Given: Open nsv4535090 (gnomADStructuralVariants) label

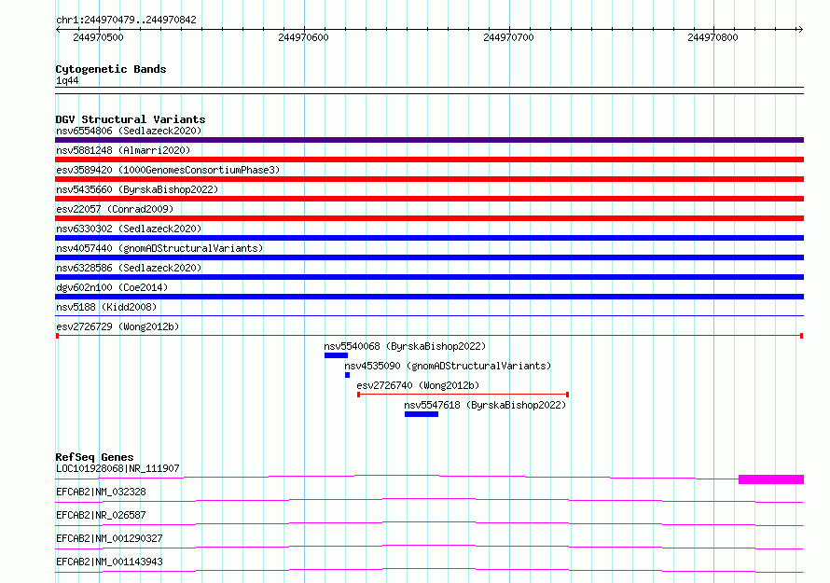Looking at the screenshot, I should pyautogui.click(x=448, y=366).
